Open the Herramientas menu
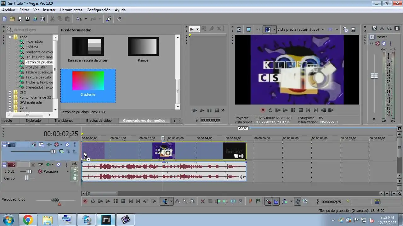This screenshot has width=403, height=226. tap(71, 10)
